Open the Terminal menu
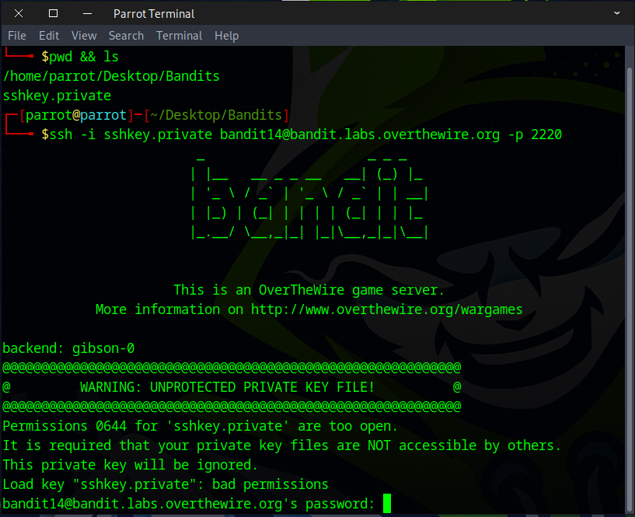The height and width of the screenshot is (517, 635). (179, 36)
